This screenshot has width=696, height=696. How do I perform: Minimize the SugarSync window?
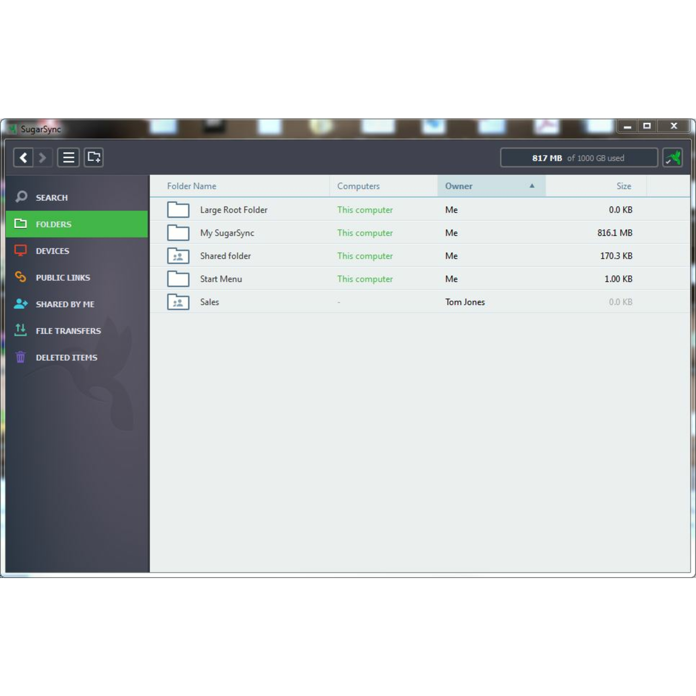[x=627, y=126]
